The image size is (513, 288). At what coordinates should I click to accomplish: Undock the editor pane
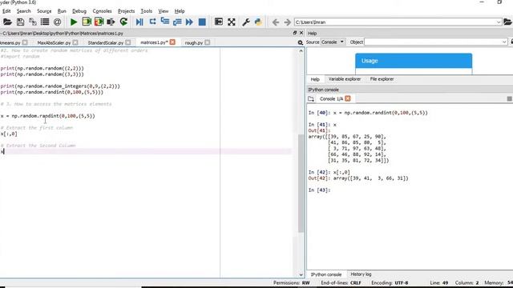click(295, 33)
